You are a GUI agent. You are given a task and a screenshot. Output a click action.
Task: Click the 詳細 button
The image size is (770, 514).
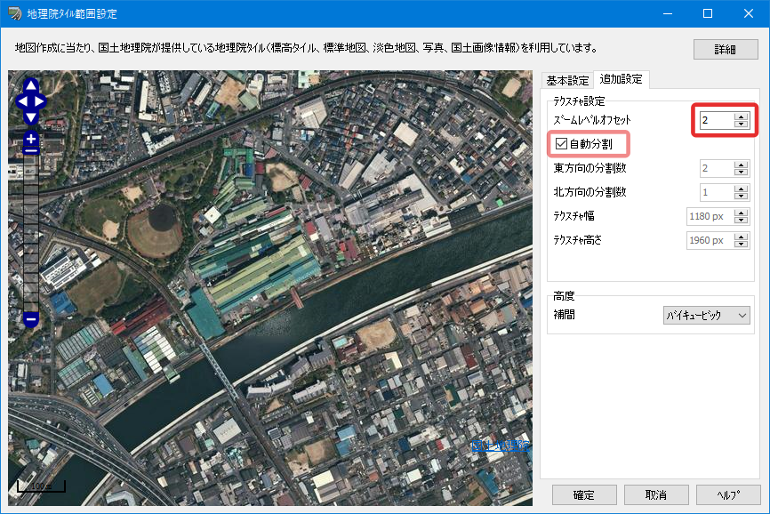726,49
